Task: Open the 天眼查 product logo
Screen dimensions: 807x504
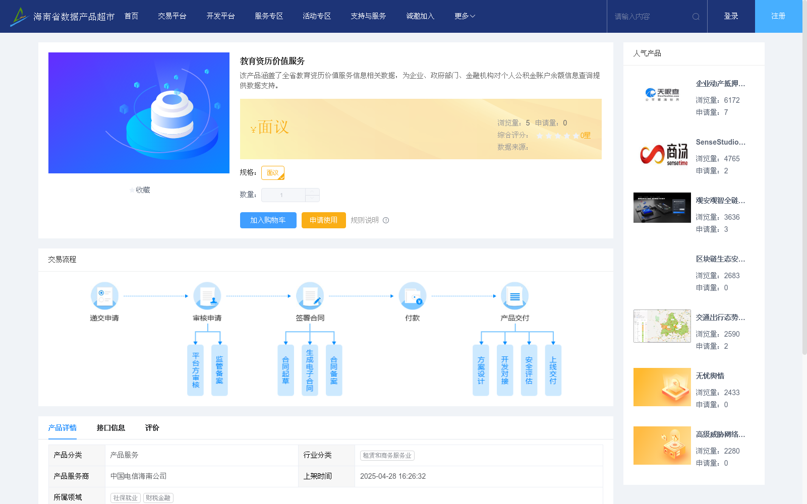Action: 662,95
